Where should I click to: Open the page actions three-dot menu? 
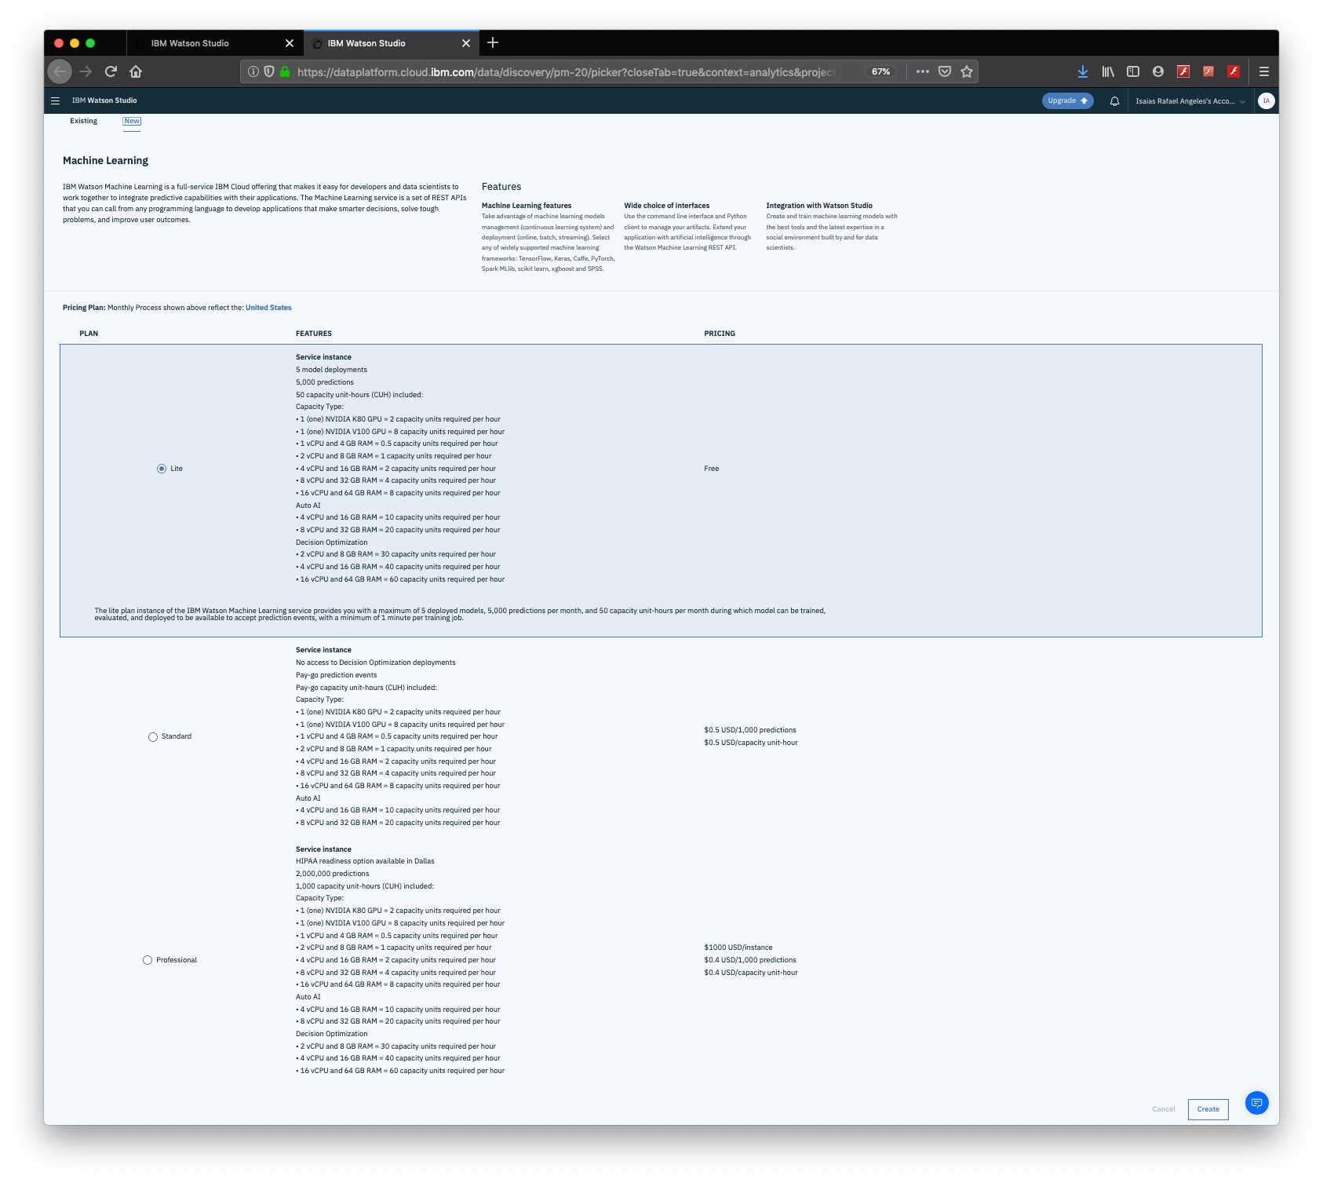tap(923, 71)
